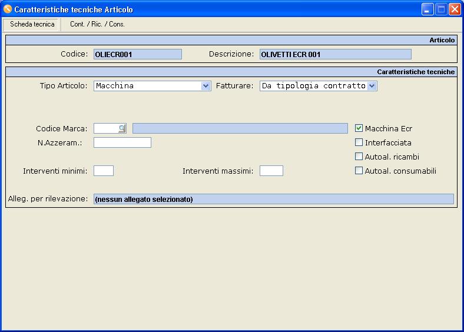Click the Articolo section header

coord(231,40)
